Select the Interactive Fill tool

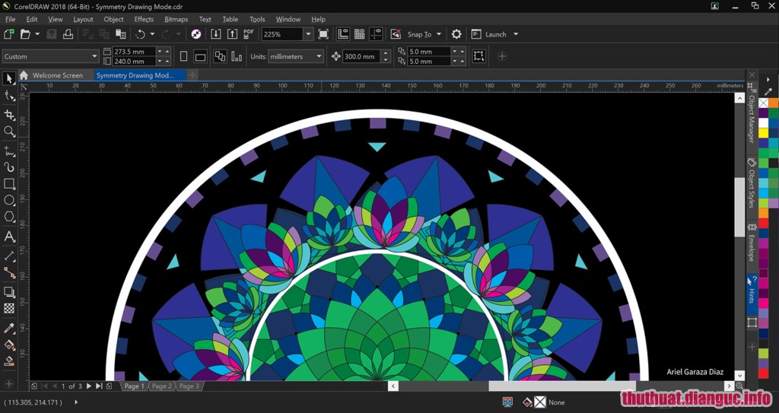(x=9, y=345)
